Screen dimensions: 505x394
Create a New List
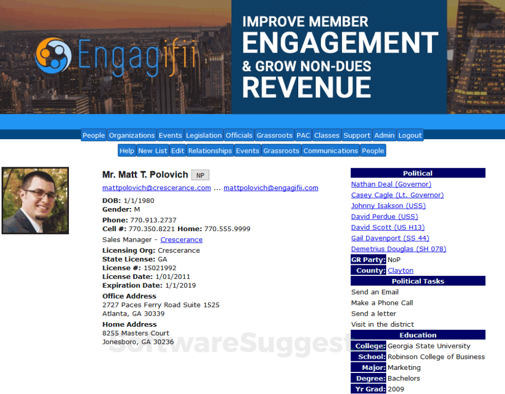[x=153, y=151]
